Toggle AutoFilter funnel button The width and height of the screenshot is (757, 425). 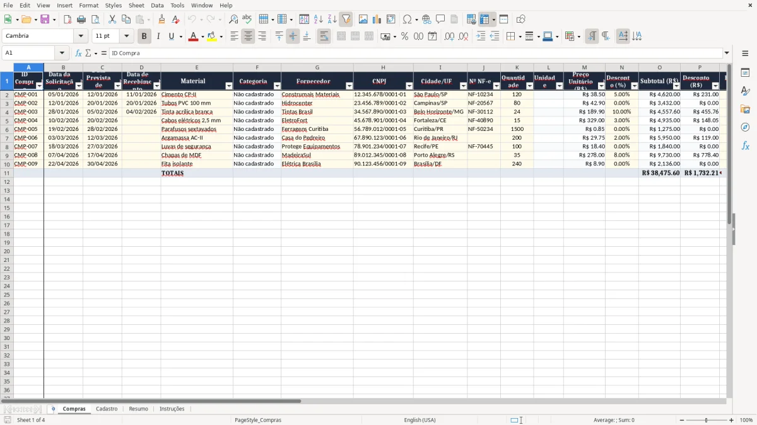pos(346,20)
